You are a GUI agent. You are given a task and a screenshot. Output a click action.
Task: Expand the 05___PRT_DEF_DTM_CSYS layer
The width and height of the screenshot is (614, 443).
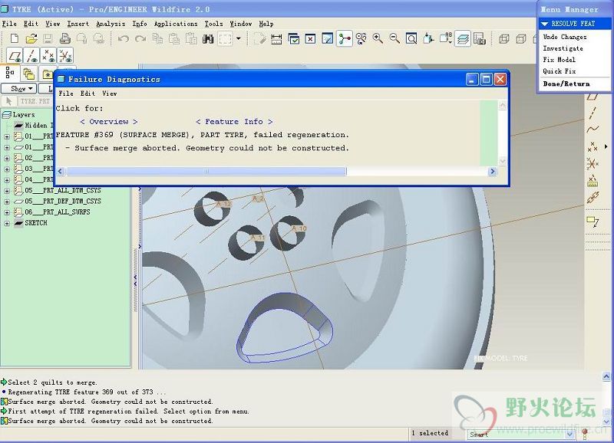click(7, 202)
